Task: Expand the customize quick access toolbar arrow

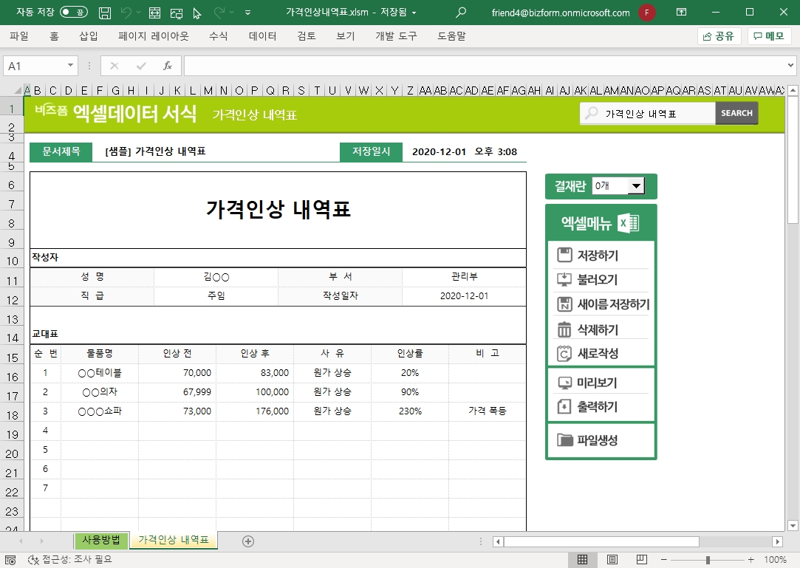Action: click(247, 13)
